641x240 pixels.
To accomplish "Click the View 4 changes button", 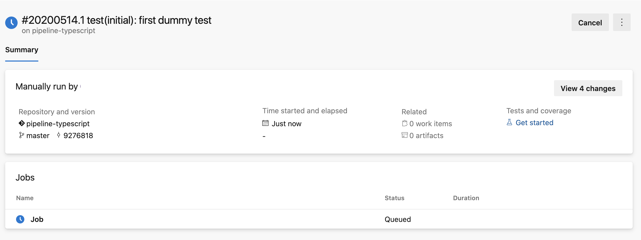I will point(588,88).
